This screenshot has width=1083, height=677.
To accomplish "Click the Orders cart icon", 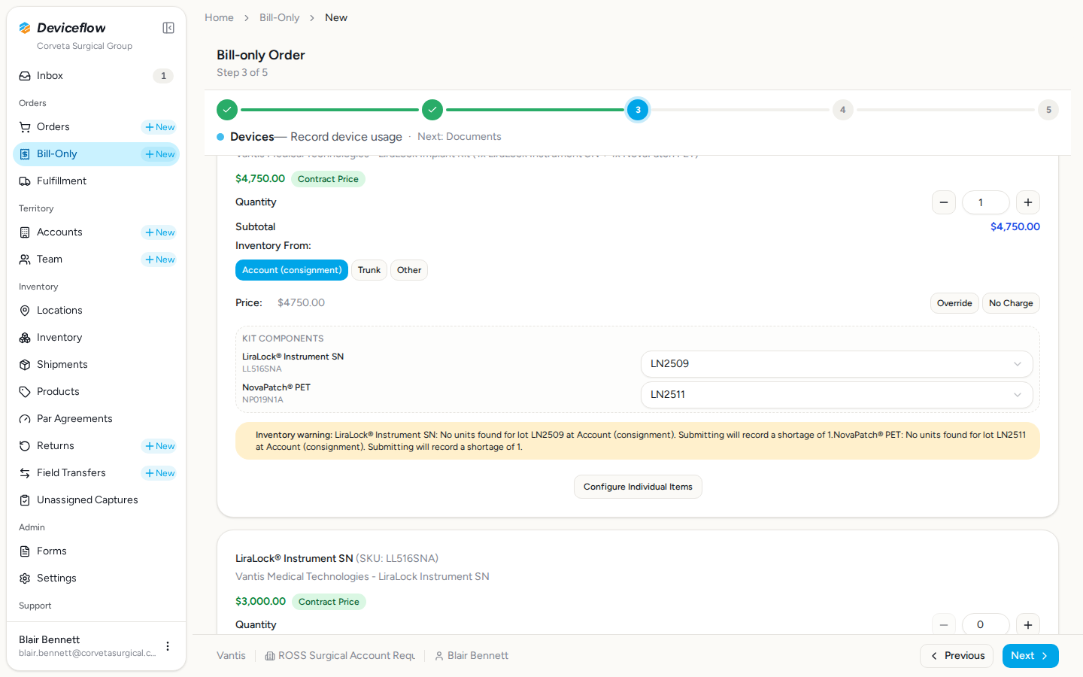I will pyautogui.click(x=25, y=127).
